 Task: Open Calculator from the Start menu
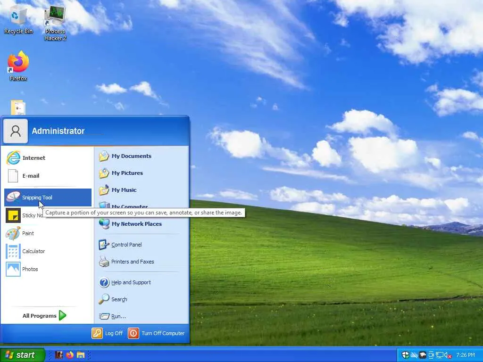(x=48, y=251)
